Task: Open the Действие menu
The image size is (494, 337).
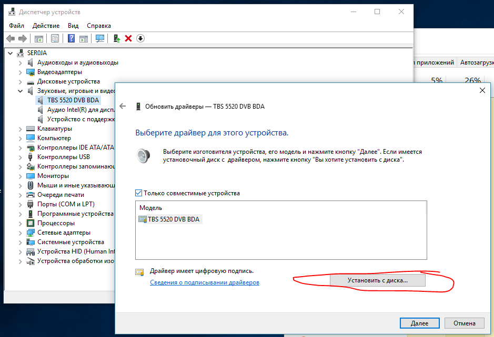Action: [46, 26]
